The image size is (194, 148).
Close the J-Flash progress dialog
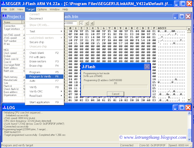coord(147,67)
